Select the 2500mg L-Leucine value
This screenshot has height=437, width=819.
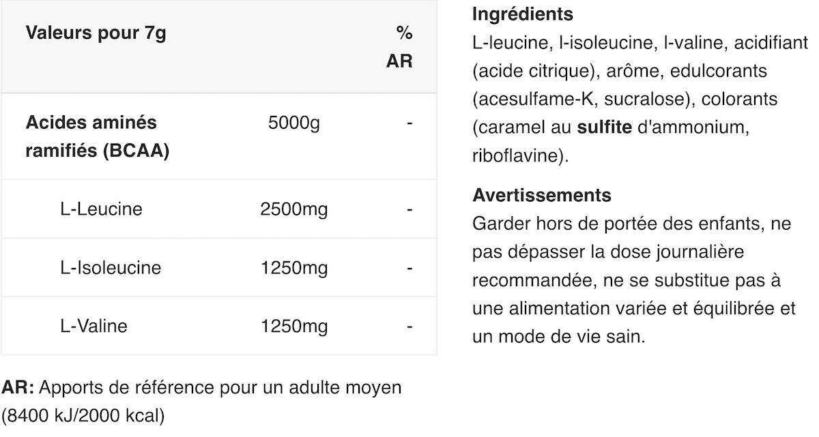[294, 209]
